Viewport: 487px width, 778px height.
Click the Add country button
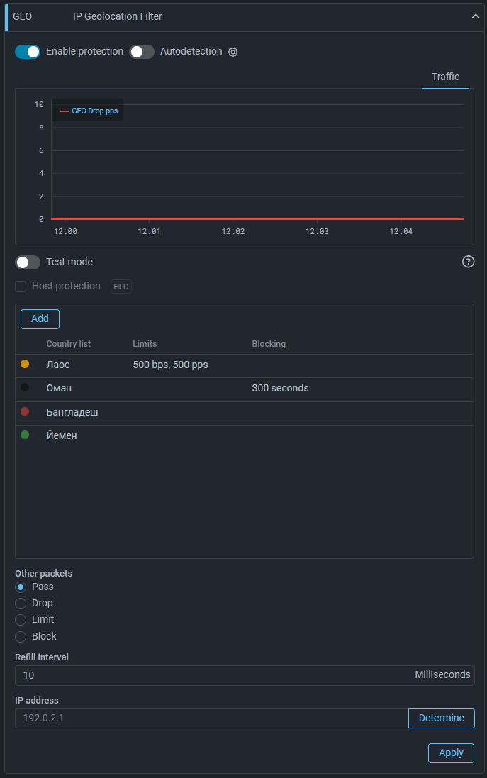click(40, 319)
